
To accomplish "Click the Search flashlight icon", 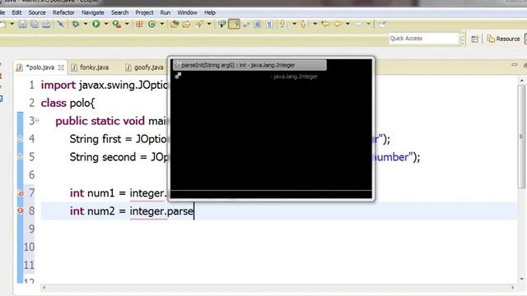I will tap(199, 24).
